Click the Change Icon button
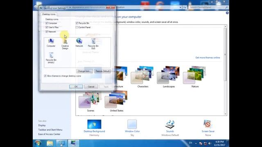The width and height of the screenshot is (262, 147). click(x=85, y=71)
